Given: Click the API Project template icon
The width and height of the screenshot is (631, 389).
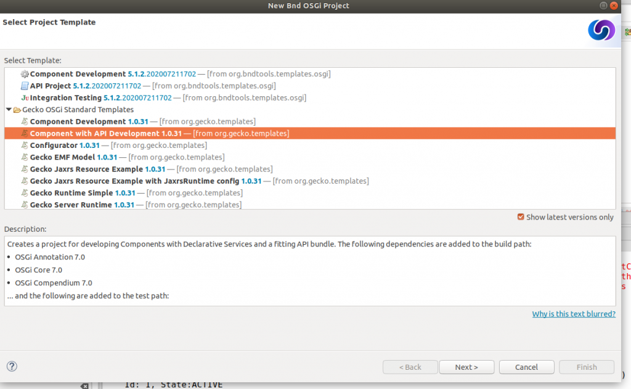Looking at the screenshot, I should [x=25, y=86].
